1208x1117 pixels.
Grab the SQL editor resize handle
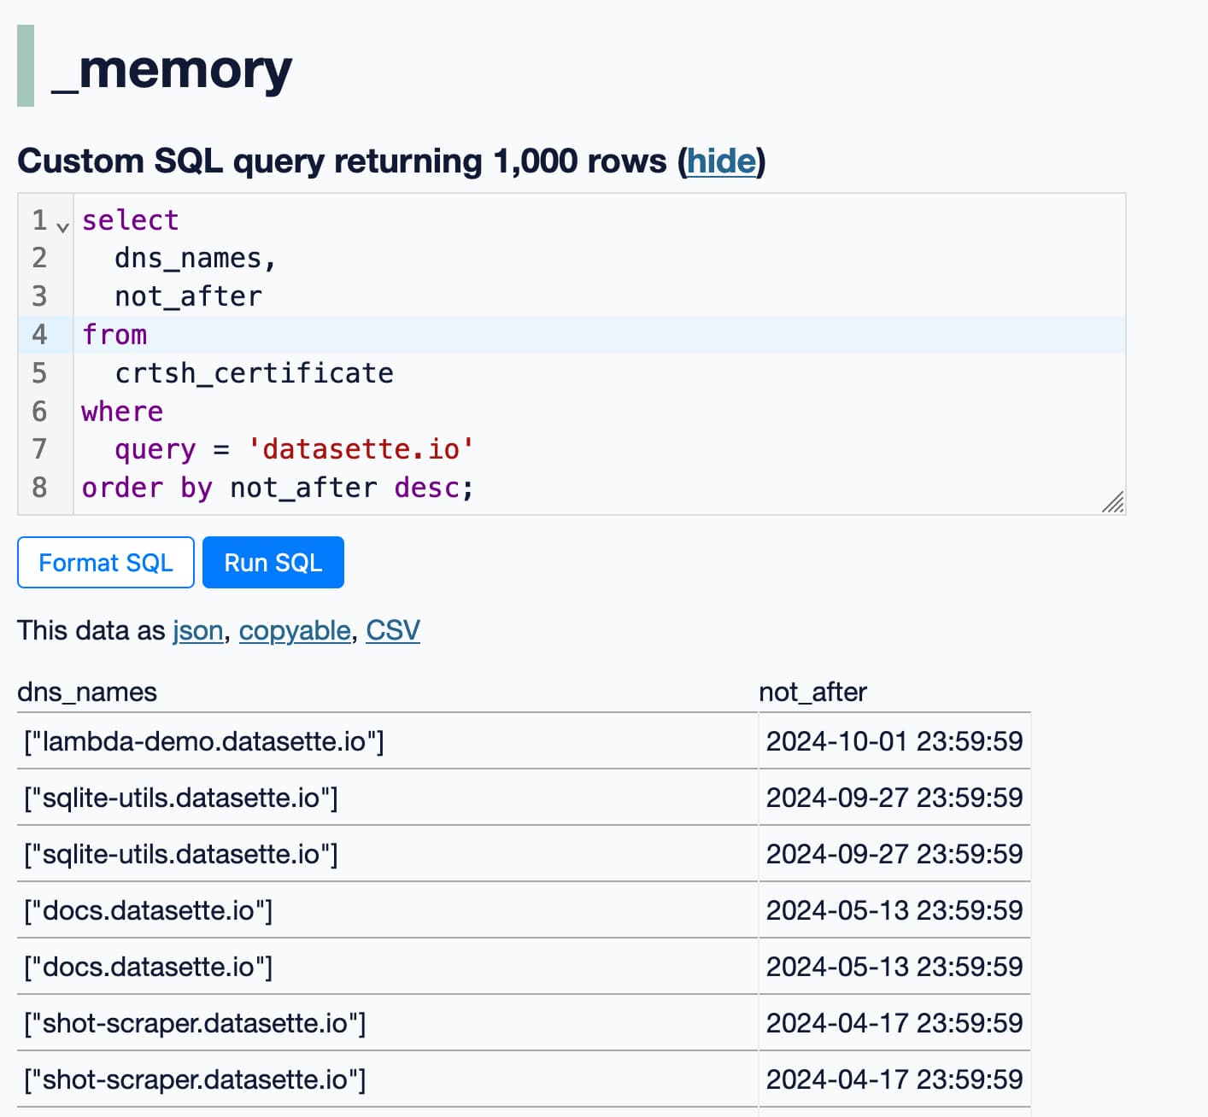click(x=1113, y=502)
